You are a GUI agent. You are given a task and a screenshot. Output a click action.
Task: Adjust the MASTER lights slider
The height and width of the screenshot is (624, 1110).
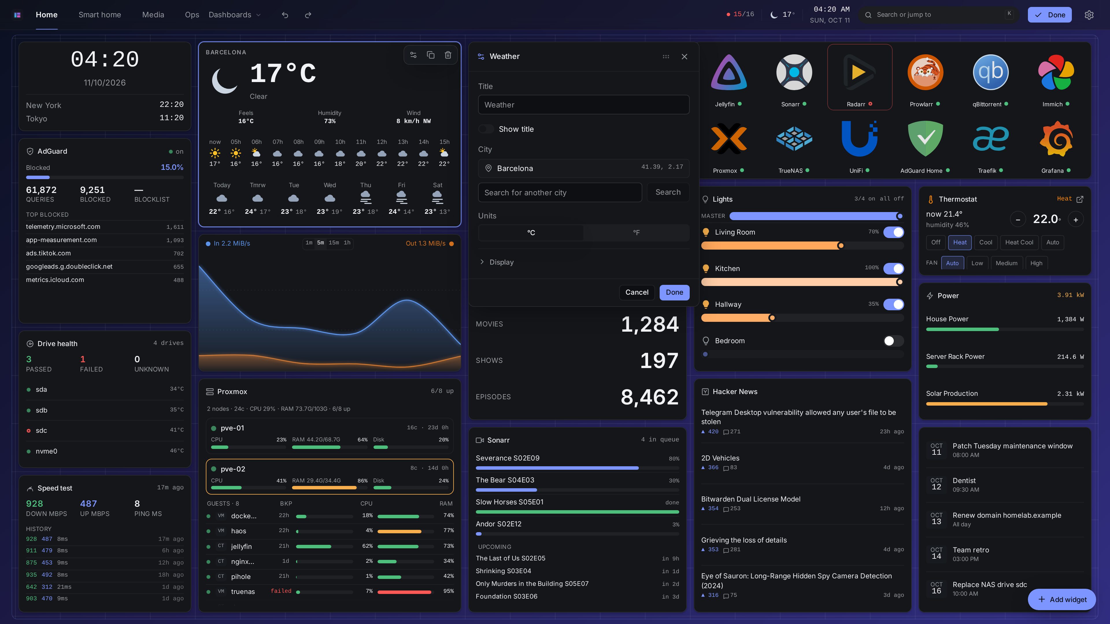tap(816, 216)
